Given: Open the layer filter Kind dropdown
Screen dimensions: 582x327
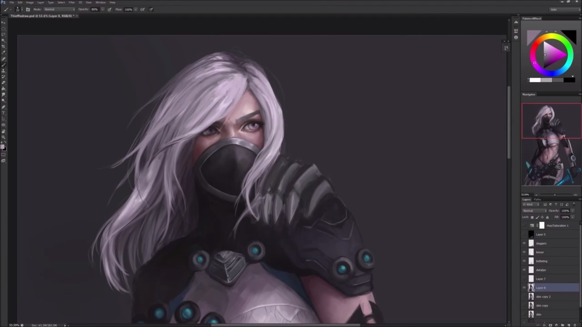Looking at the screenshot, I should tap(531, 204).
